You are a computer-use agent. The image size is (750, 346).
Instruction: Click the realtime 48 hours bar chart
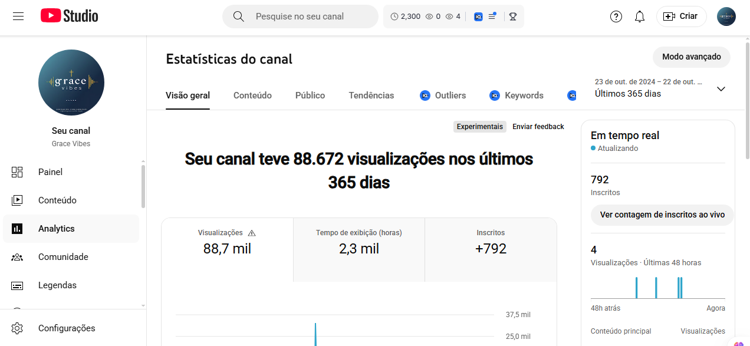(658, 288)
